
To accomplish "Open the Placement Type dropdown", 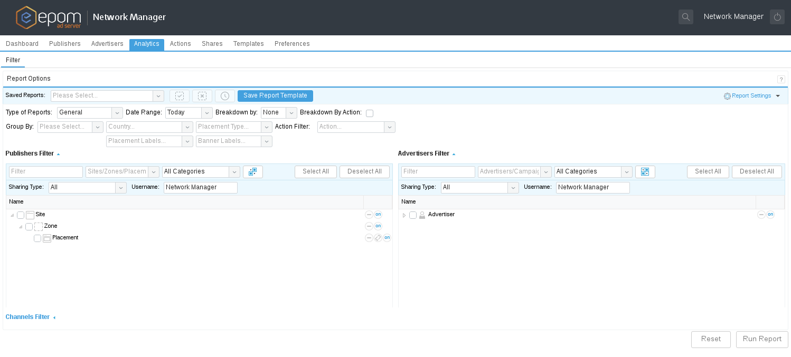I will pyautogui.click(x=267, y=127).
